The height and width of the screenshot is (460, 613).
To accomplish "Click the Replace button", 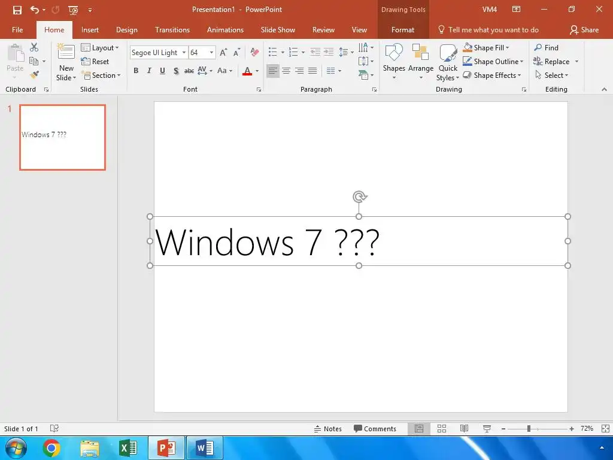I will [552, 62].
